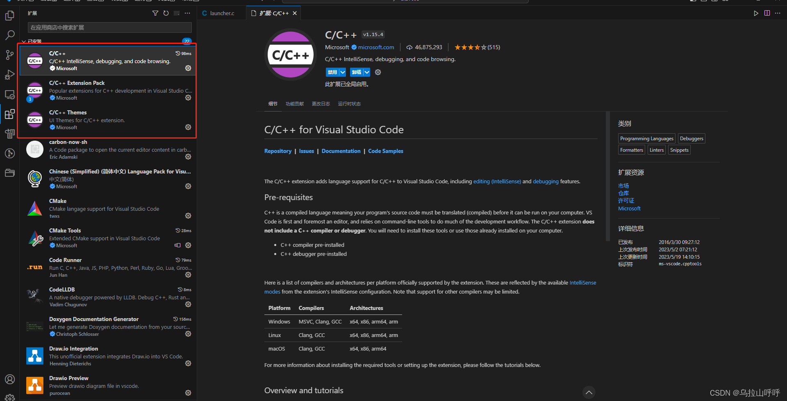The width and height of the screenshot is (787, 401).
Task: Open the Code Samples link
Action: pyautogui.click(x=386, y=151)
